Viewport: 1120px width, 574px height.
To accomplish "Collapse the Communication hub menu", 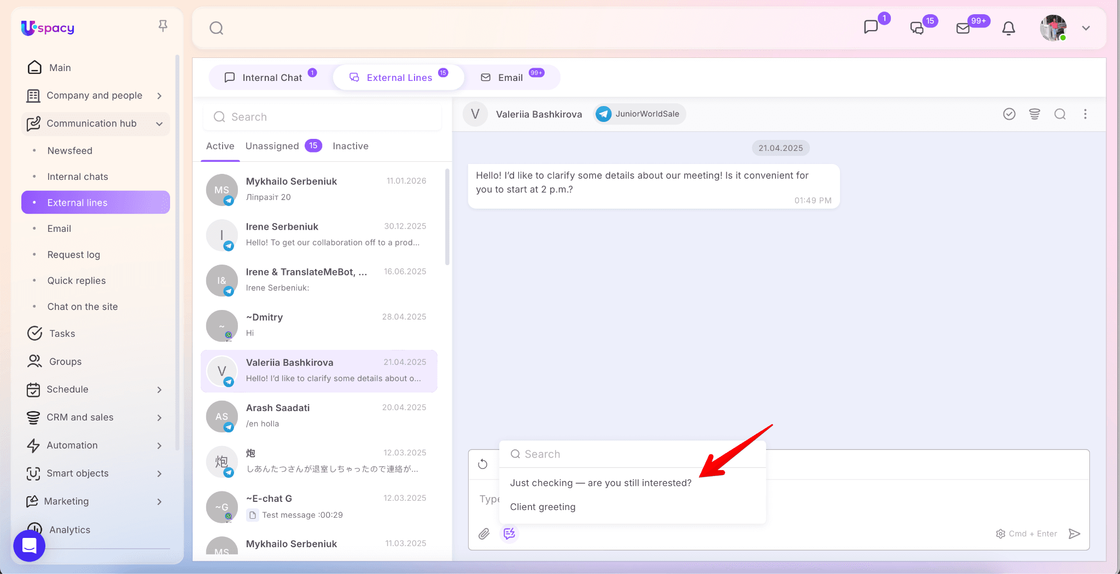I will [159, 124].
